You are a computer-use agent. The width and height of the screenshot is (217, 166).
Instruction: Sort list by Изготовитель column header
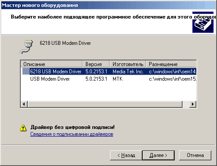pos(128,64)
